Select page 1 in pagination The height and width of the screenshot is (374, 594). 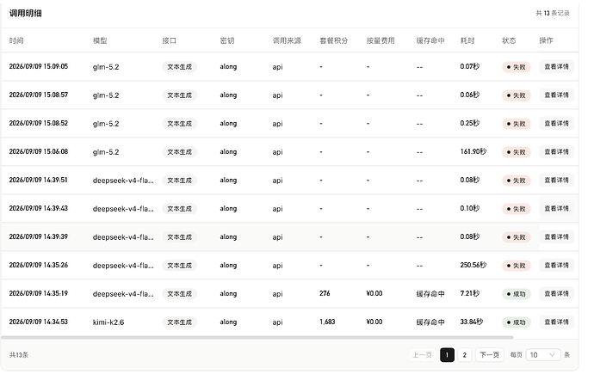447,355
